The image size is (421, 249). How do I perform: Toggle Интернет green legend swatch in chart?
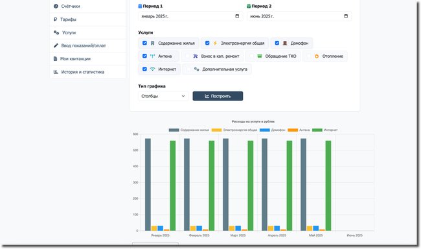(317, 130)
